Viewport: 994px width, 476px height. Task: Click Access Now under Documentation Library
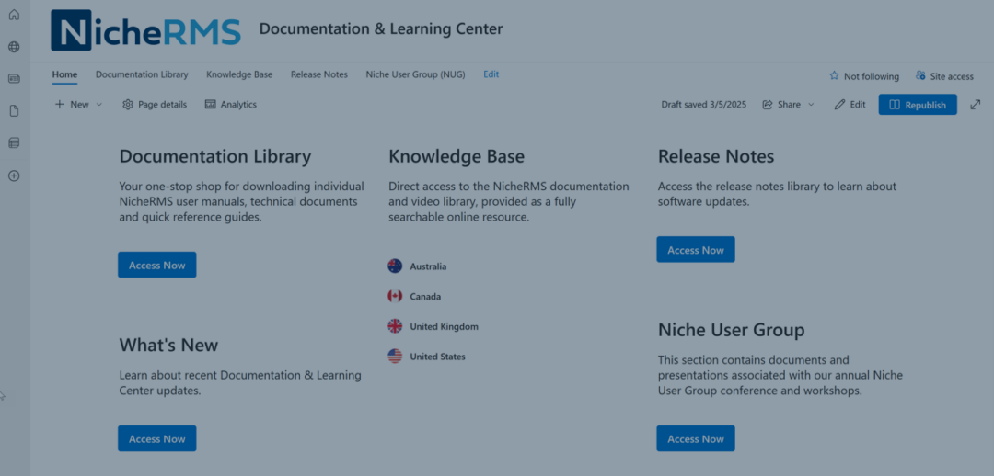point(156,266)
